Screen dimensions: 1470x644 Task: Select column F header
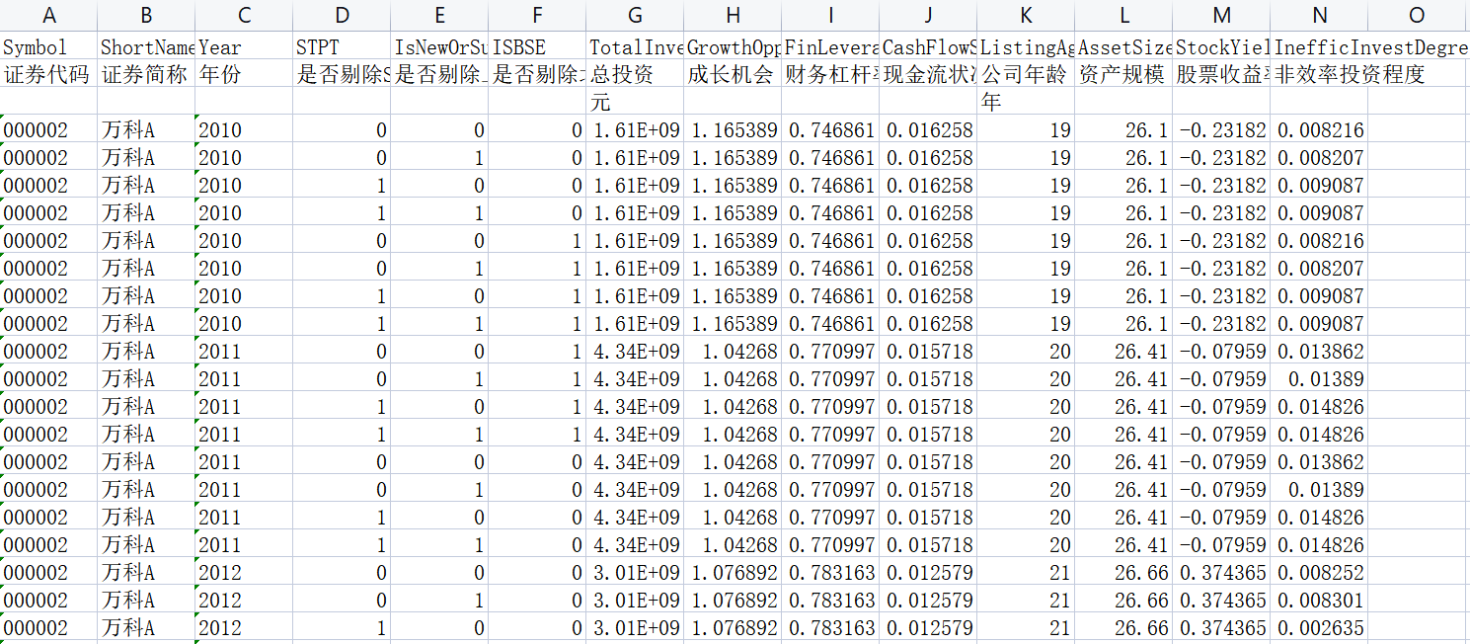[x=538, y=15]
